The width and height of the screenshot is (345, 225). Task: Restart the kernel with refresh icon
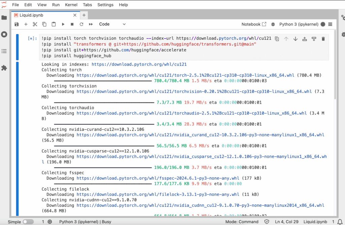tap(82, 24)
